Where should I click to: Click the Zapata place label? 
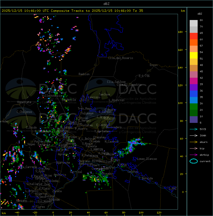click(57, 191)
